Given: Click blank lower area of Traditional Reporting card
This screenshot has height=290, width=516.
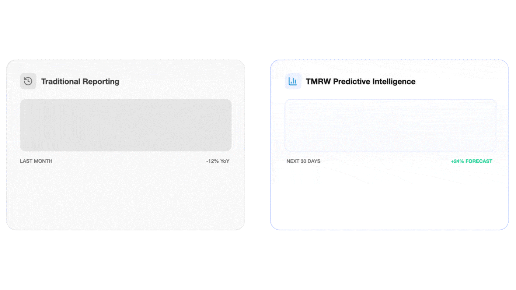Looking at the screenshot, I should 126,199.
